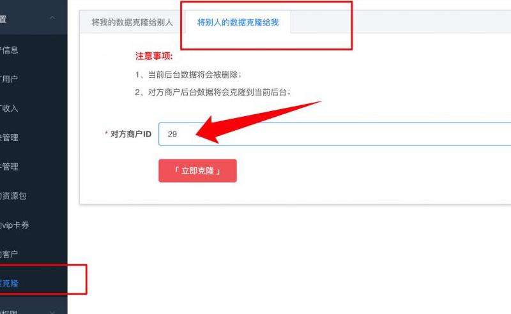Focus the 对方商户ID input field
The image size is (511, 314).
335,134
